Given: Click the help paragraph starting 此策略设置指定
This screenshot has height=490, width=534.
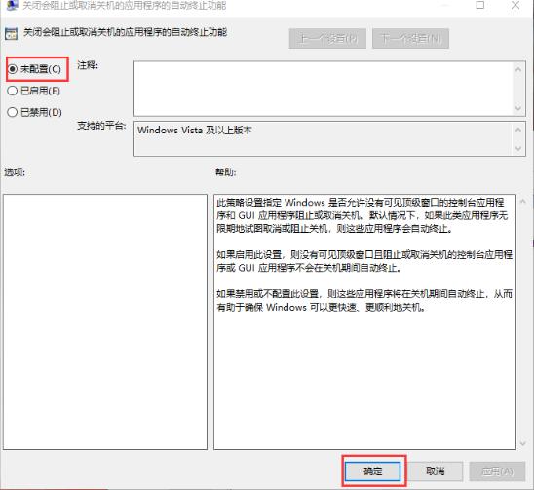Looking at the screenshot, I should click(x=362, y=215).
